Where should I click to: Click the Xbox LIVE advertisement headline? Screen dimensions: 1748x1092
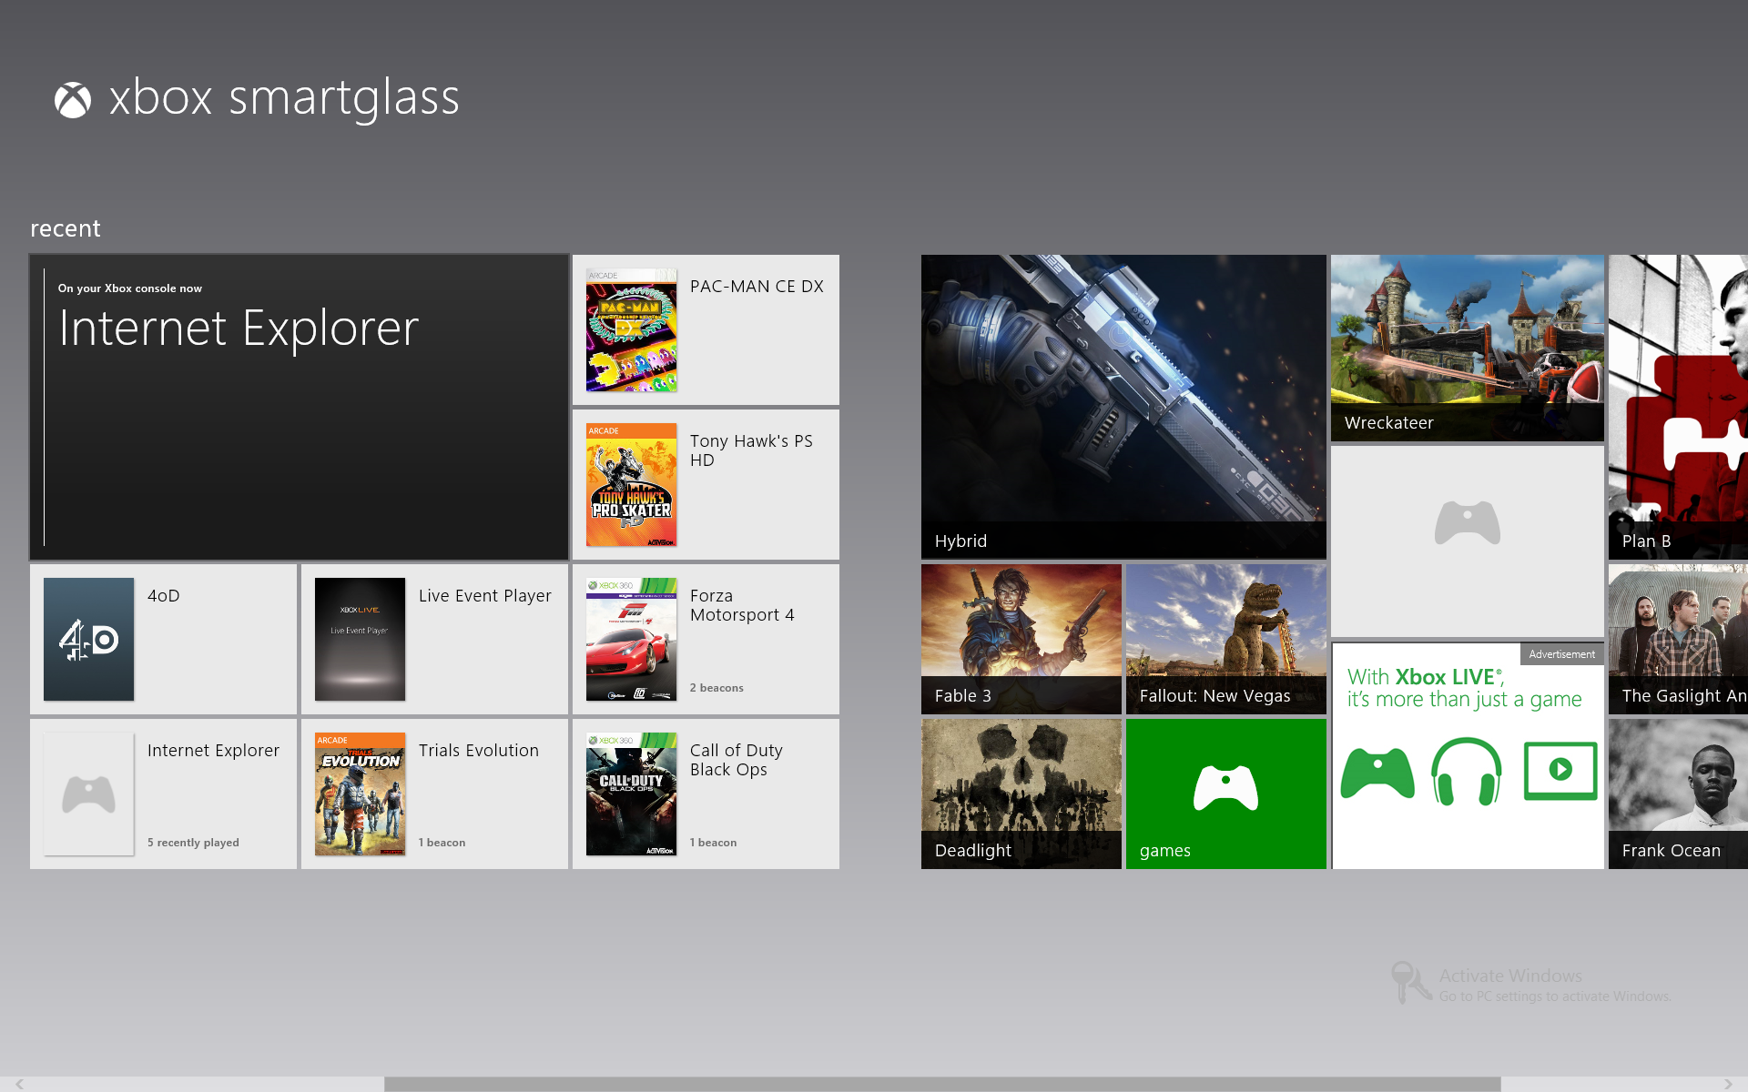(x=1464, y=688)
